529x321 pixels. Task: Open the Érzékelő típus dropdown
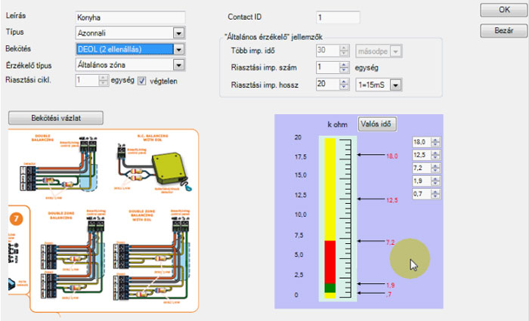click(x=178, y=66)
